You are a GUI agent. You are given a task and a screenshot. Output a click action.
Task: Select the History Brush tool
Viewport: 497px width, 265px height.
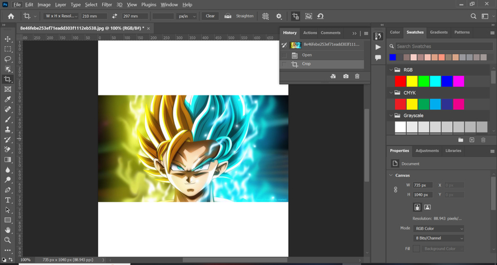pyautogui.click(x=8, y=140)
